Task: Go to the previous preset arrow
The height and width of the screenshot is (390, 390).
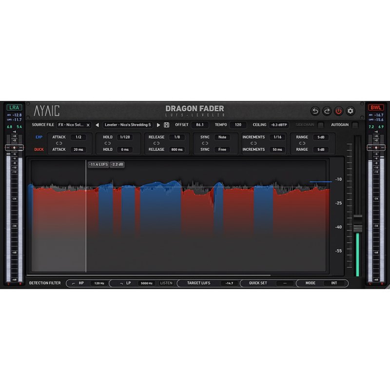Action: 97,125
